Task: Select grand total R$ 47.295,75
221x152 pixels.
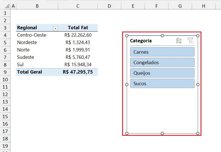Action: point(78,72)
